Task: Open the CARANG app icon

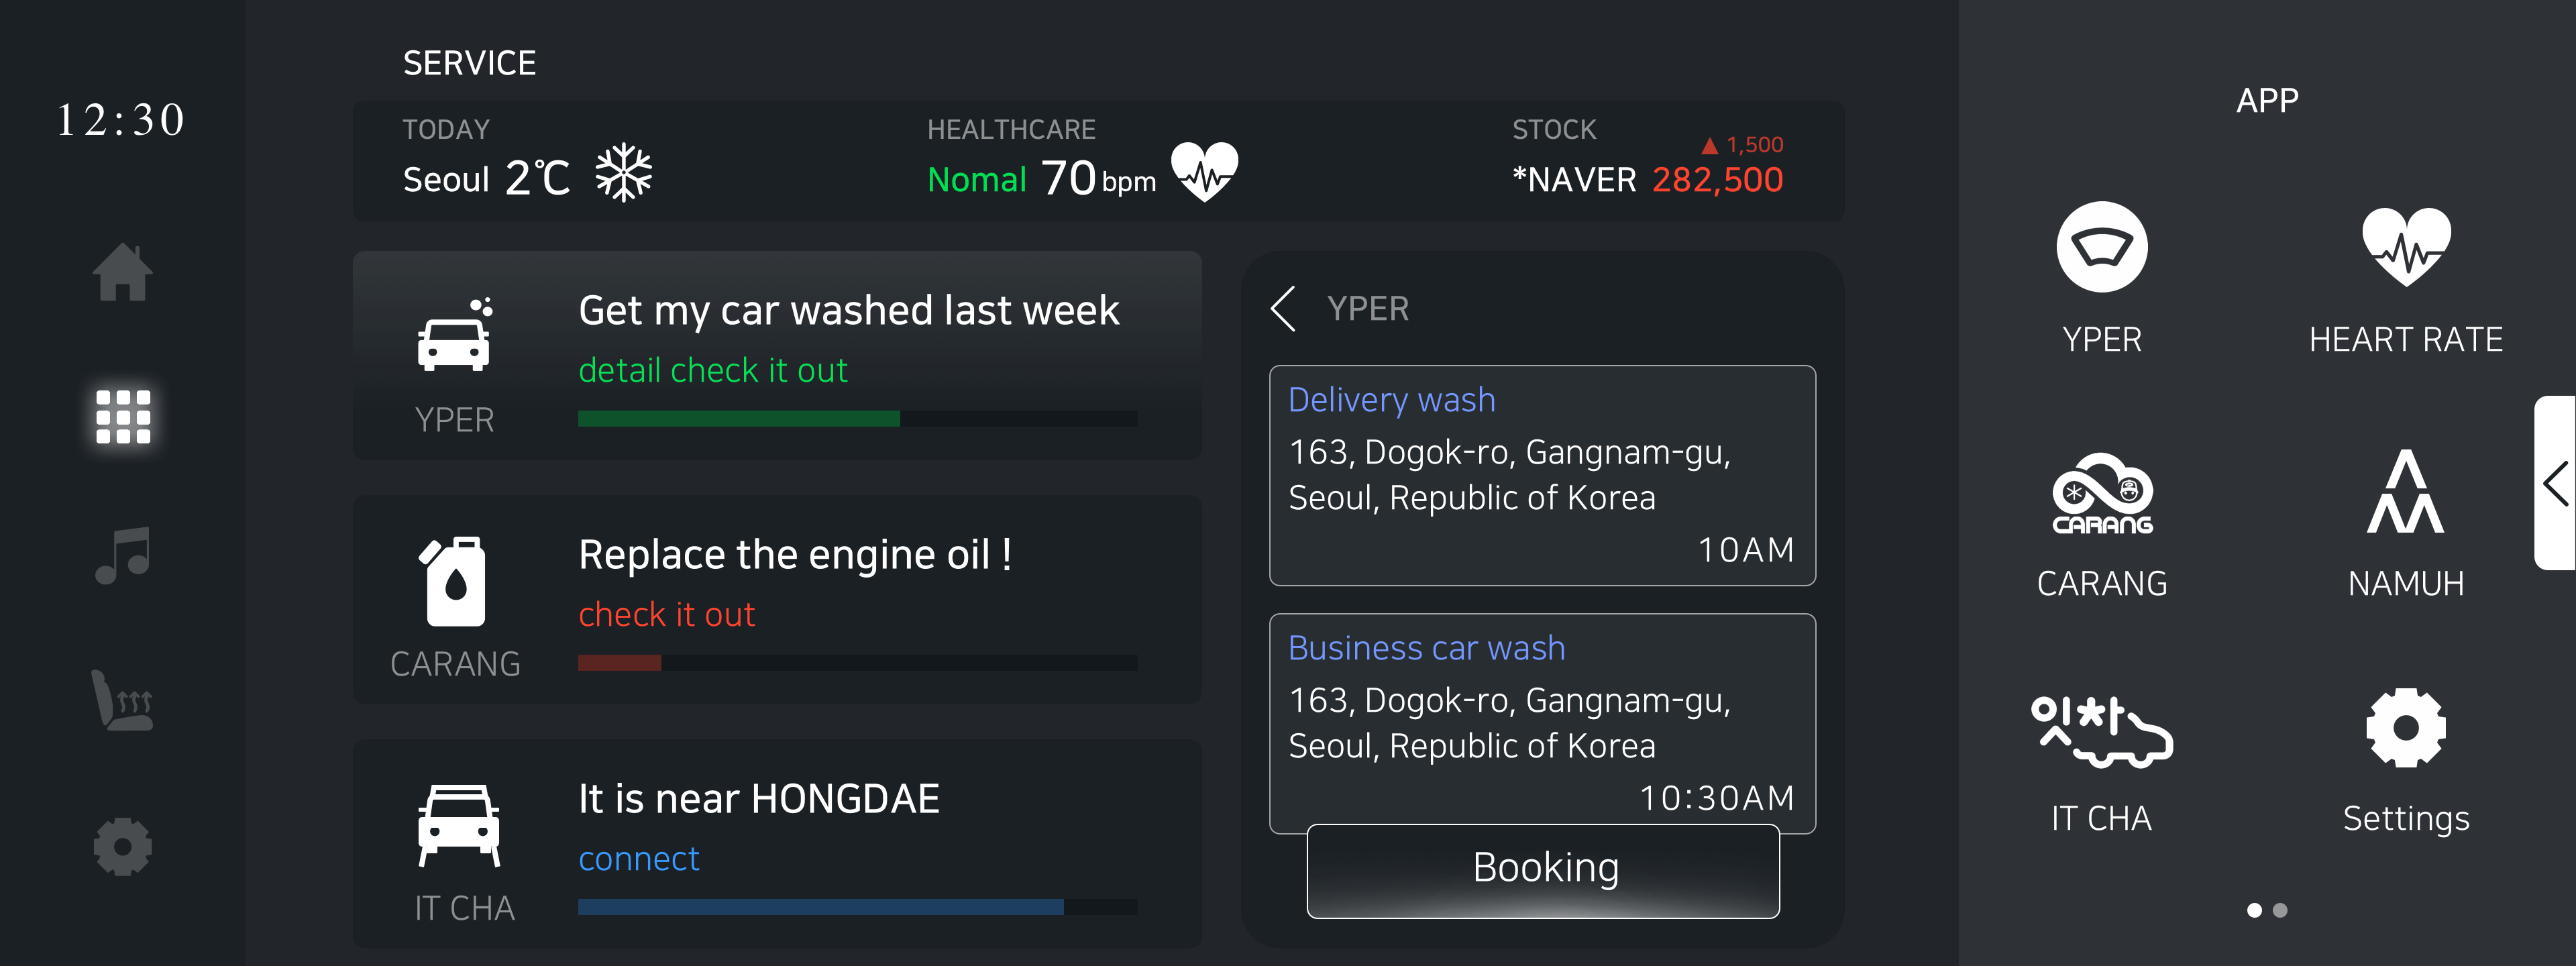Action: tap(2102, 494)
